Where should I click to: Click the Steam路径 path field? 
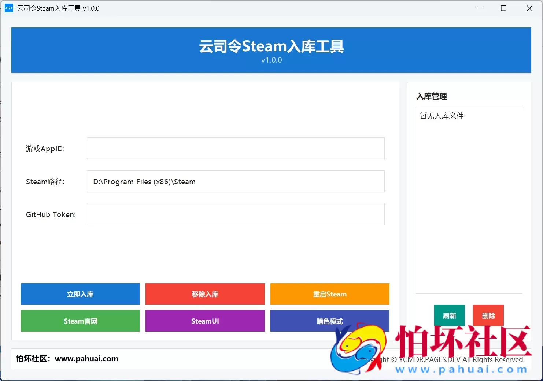tap(236, 181)
